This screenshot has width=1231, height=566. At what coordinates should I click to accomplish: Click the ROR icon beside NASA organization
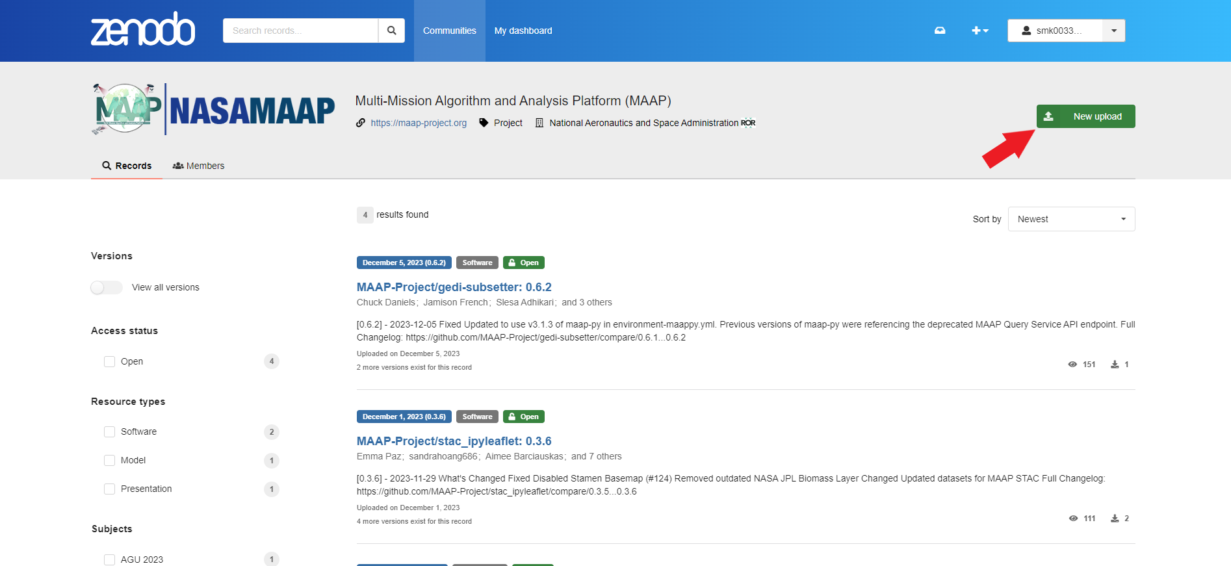[748, 123]
